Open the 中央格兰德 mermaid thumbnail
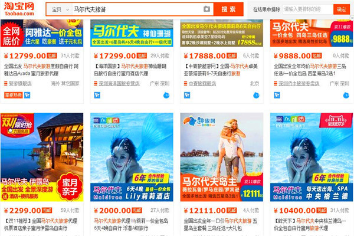 tap(312, 157)
